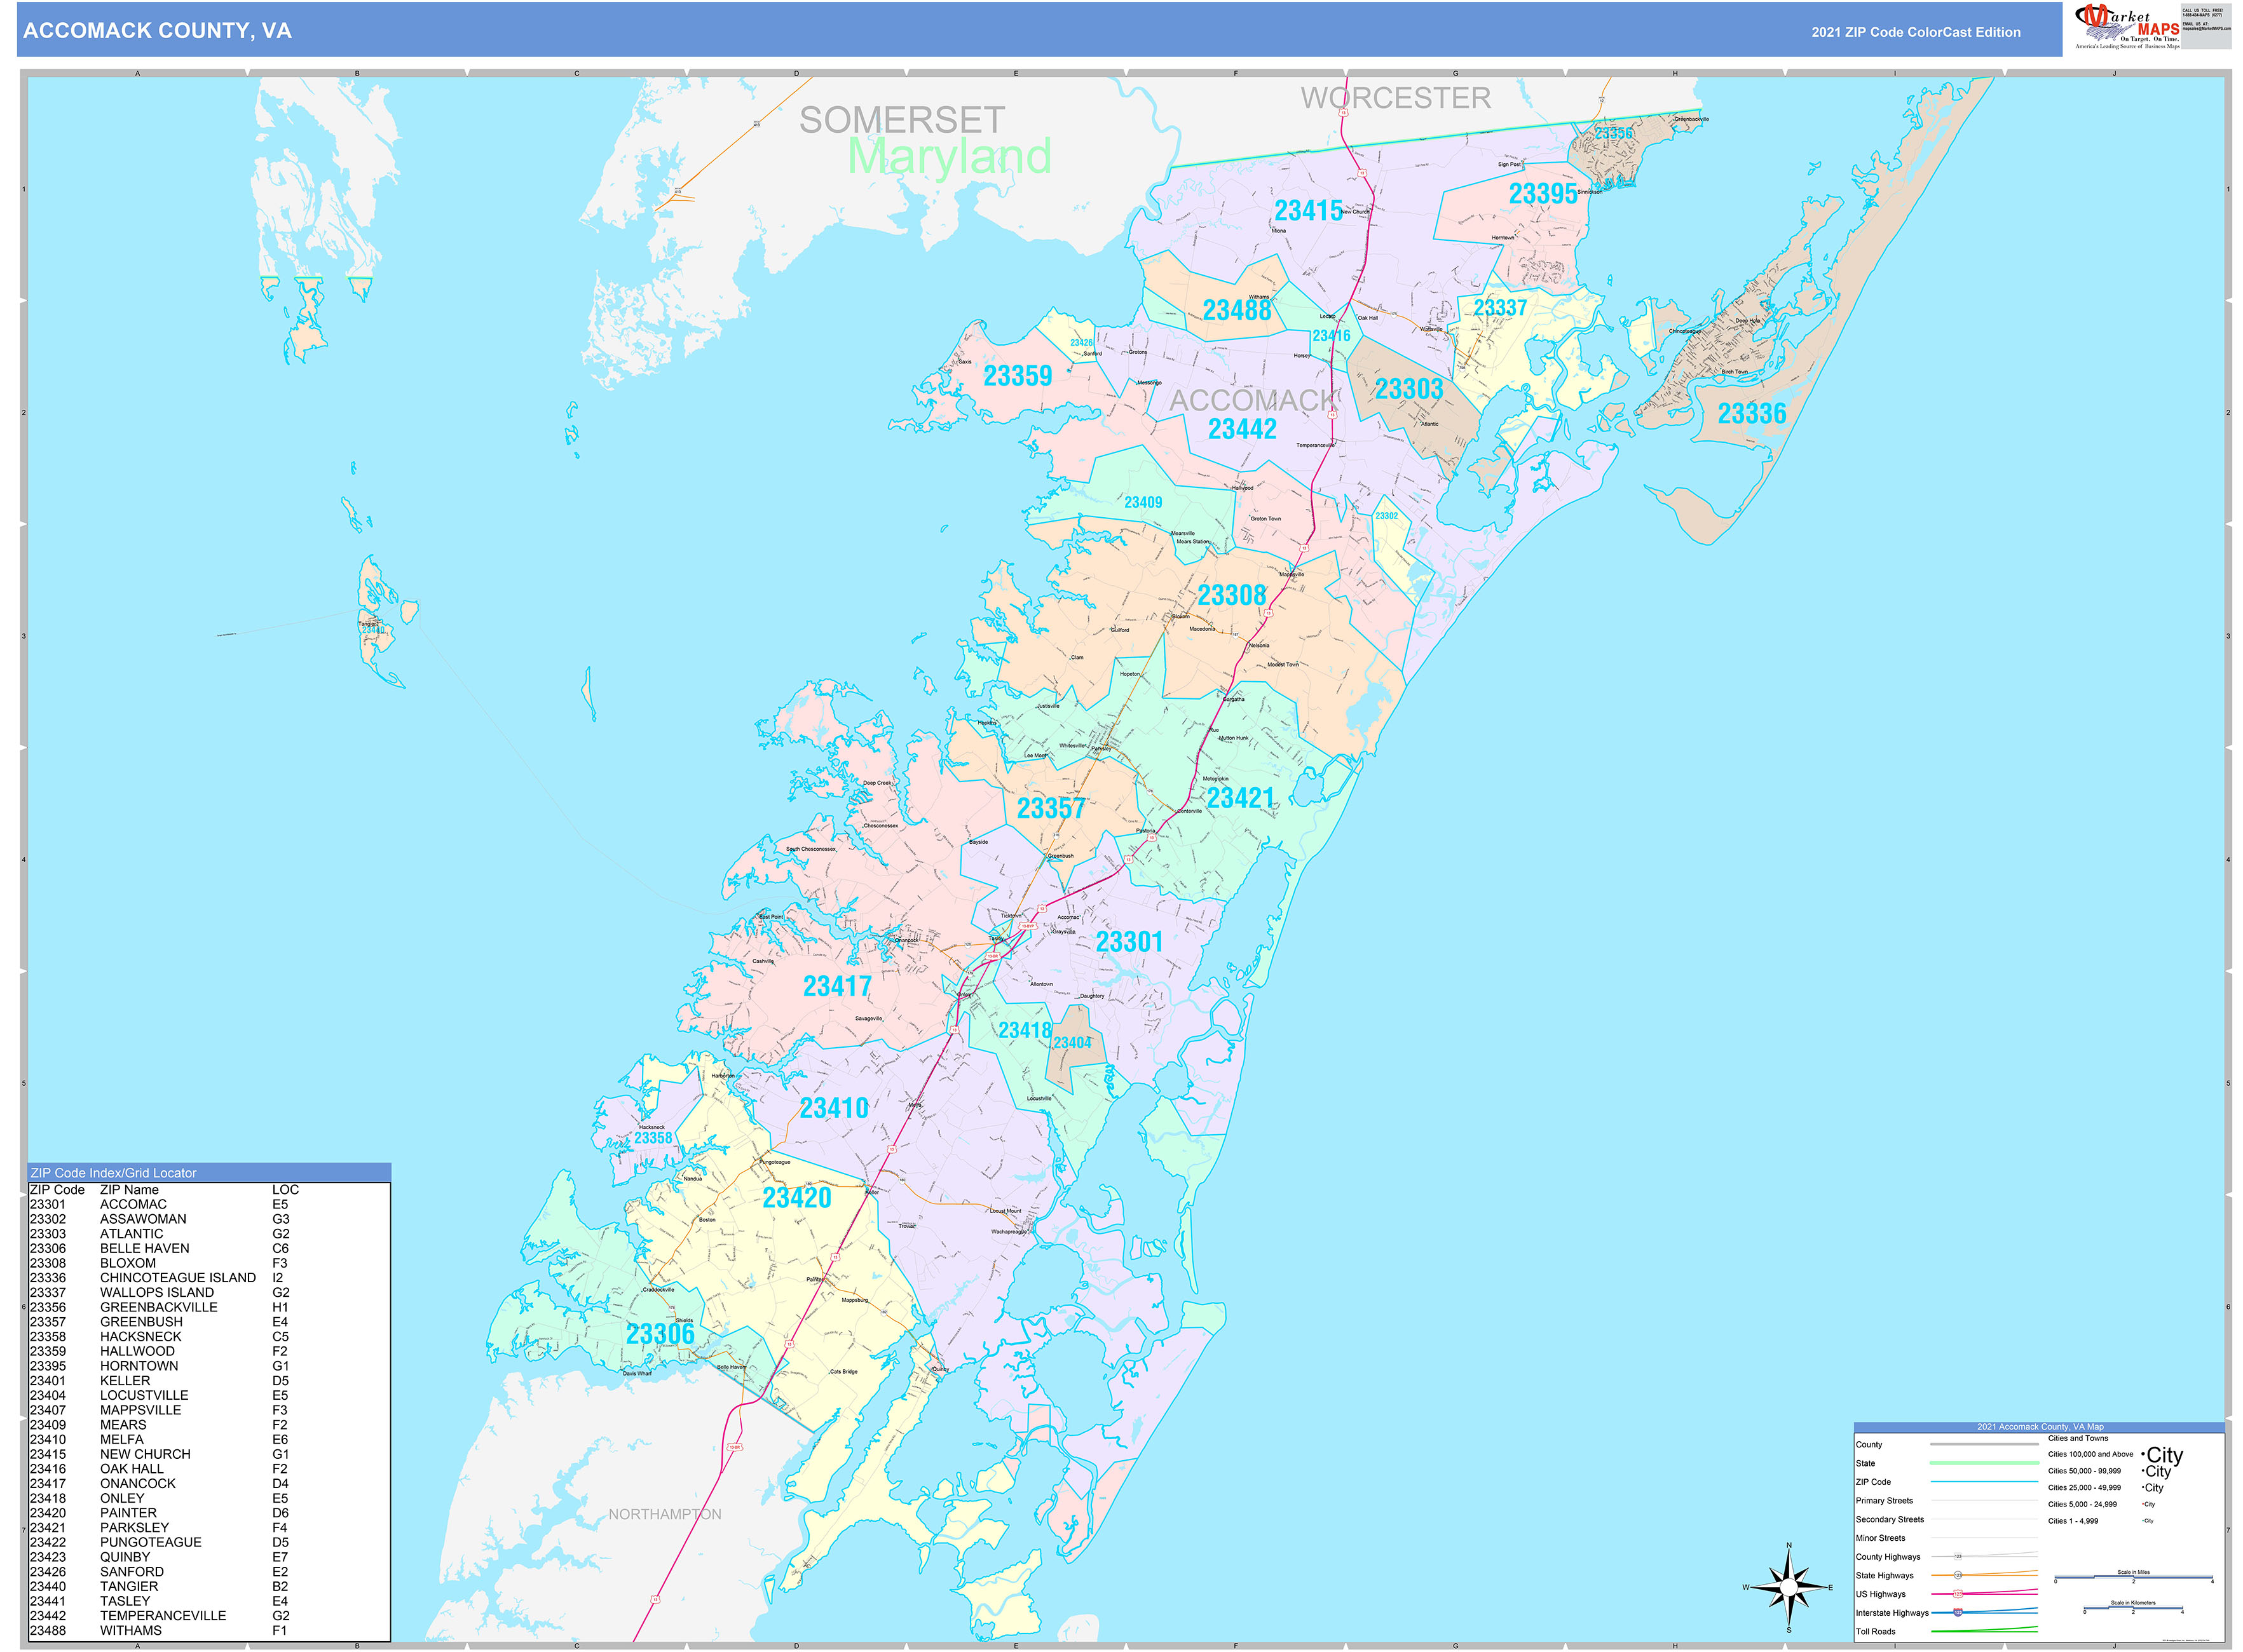This screenshot has height=1652, width=2243.
Task: Click the Accomack County, VA title
Action: coord(157,31)
